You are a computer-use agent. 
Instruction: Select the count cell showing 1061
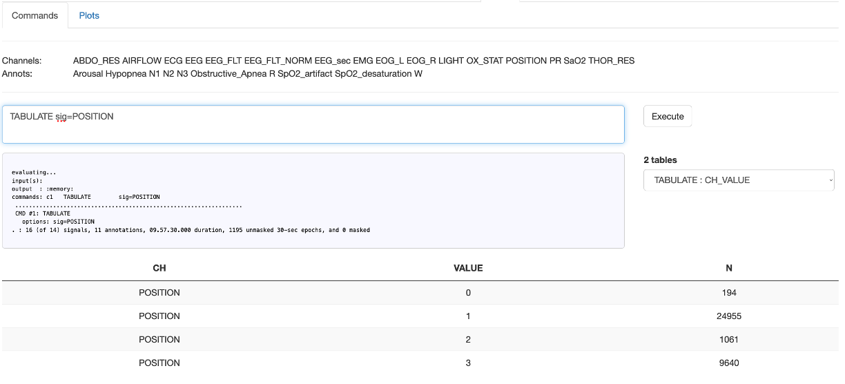click(729, 340)
